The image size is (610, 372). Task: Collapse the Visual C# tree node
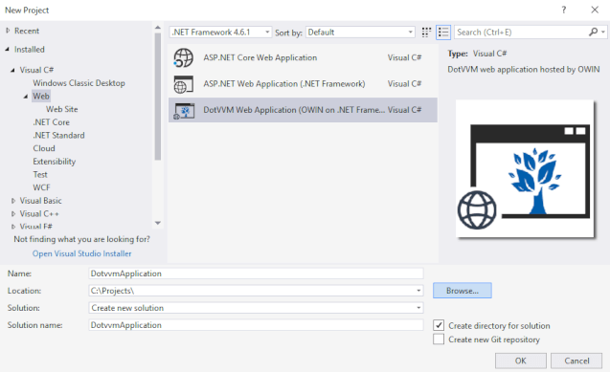click(12, 70)
